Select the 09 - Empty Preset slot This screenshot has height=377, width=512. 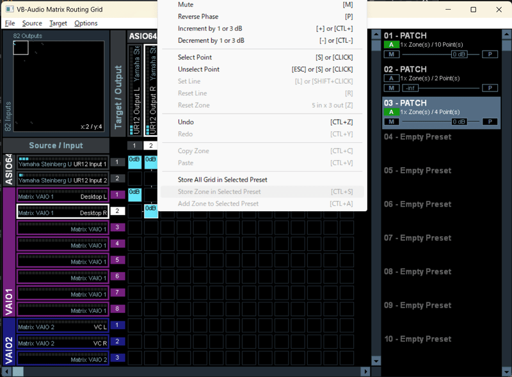tap(418, 305)
